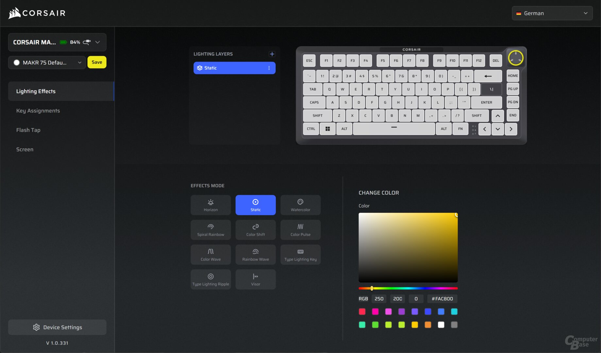Select the down arrow key
This screenshot has width=601, height=353.
(x=497, y=129)
